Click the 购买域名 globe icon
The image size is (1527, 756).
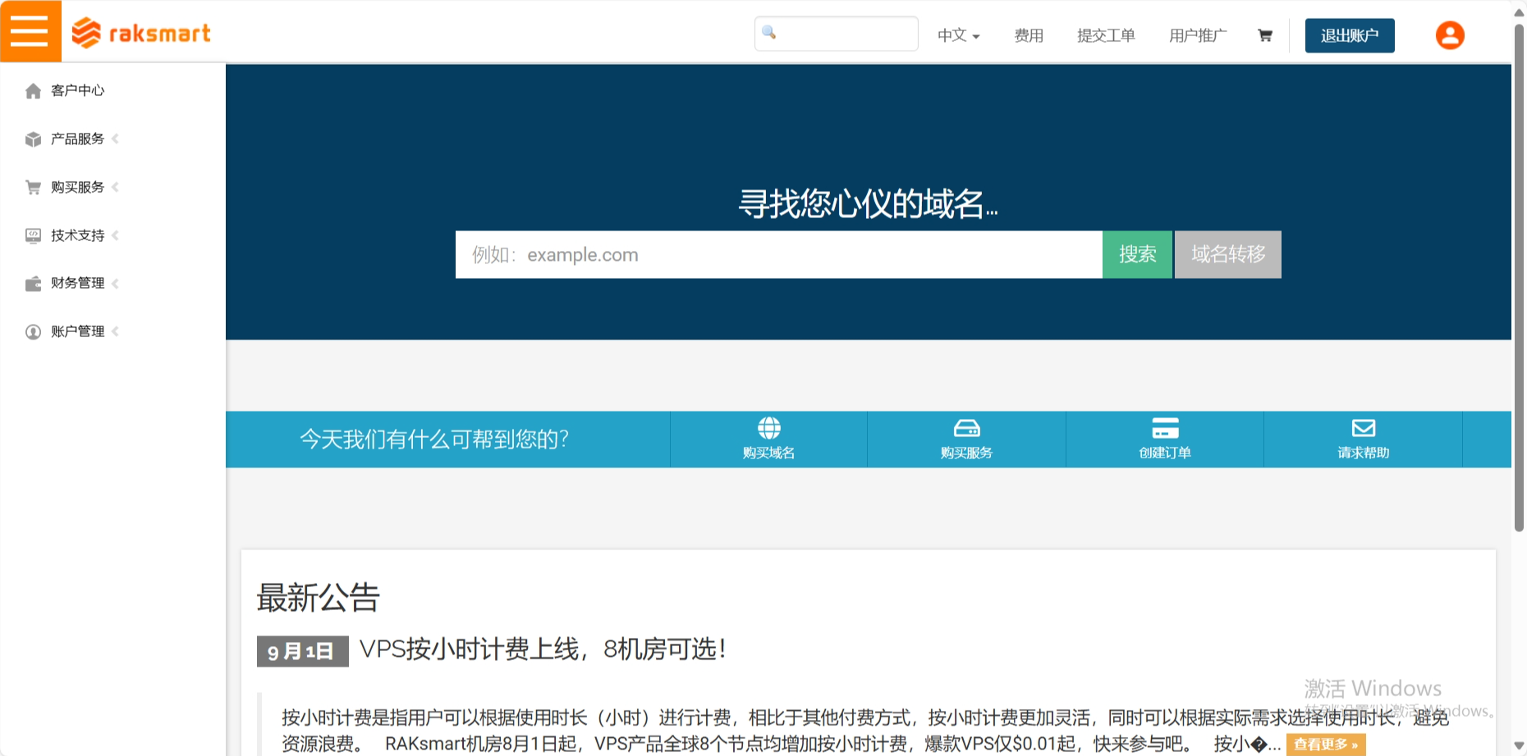[768, 428]
